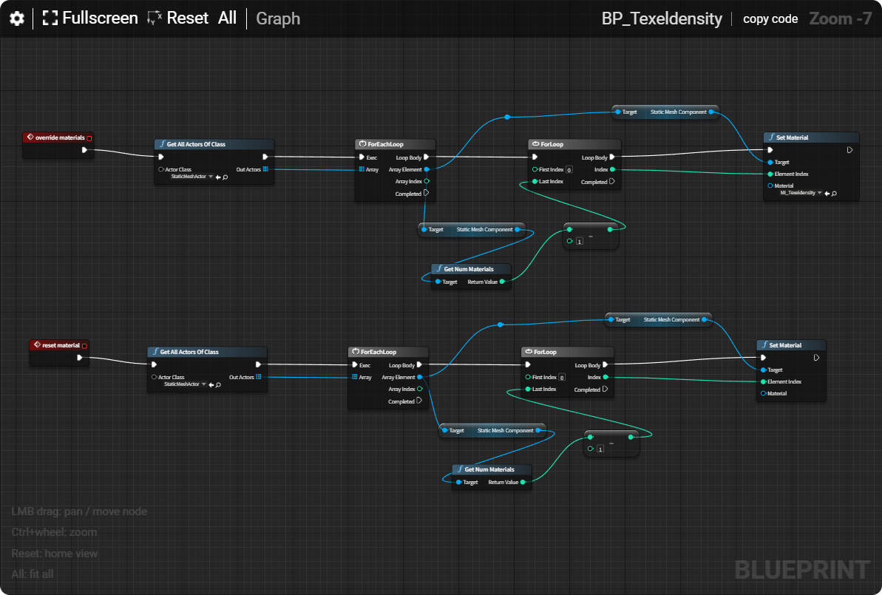
Task: Click Last Index pin of ForLoop in override chain
Action: click(535, 181)
